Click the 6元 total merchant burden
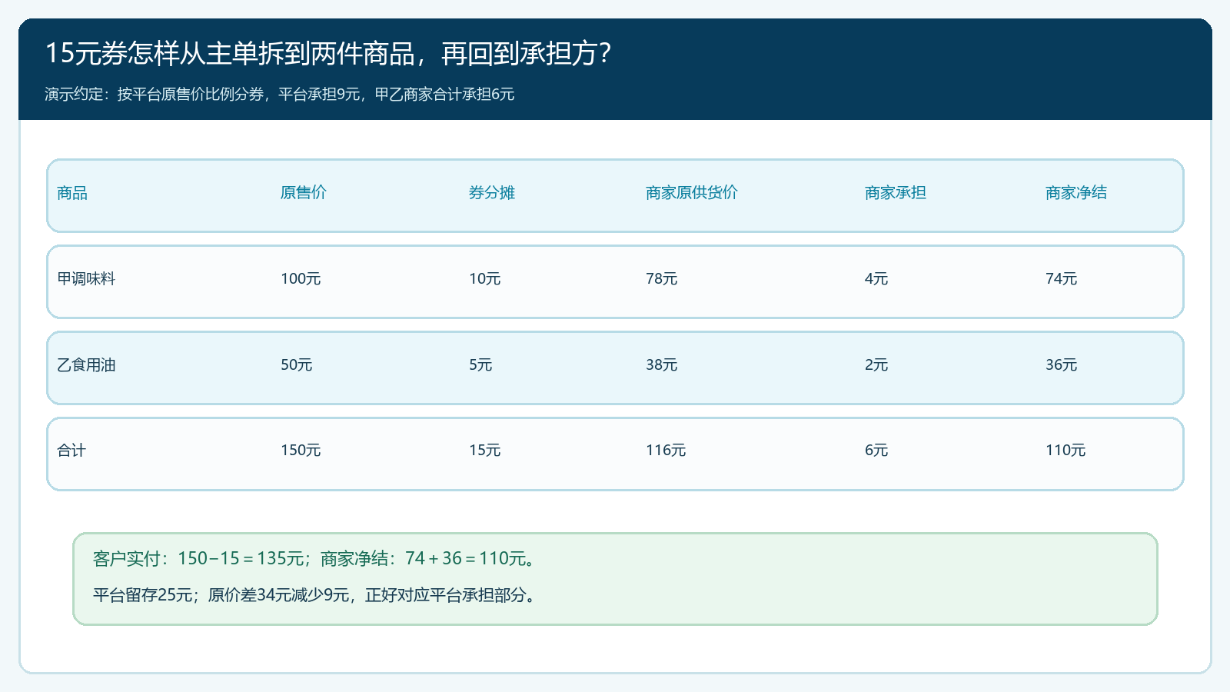The image size is (1230, 692). 876,451
